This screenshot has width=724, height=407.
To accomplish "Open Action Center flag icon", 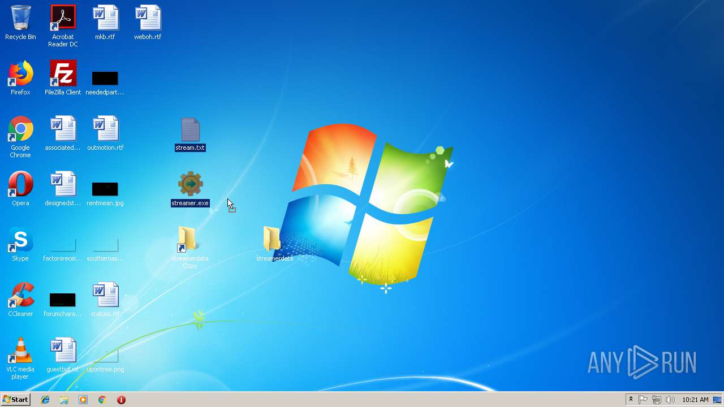I will (643, 400).
